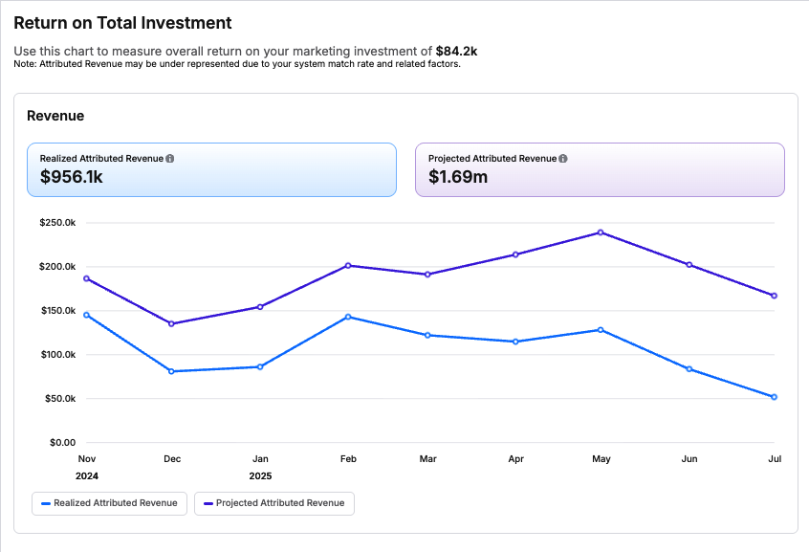Screen dimensions: 809x552
Task: Click info icon beside Projected Attributed Revenue
Action: 563,159
